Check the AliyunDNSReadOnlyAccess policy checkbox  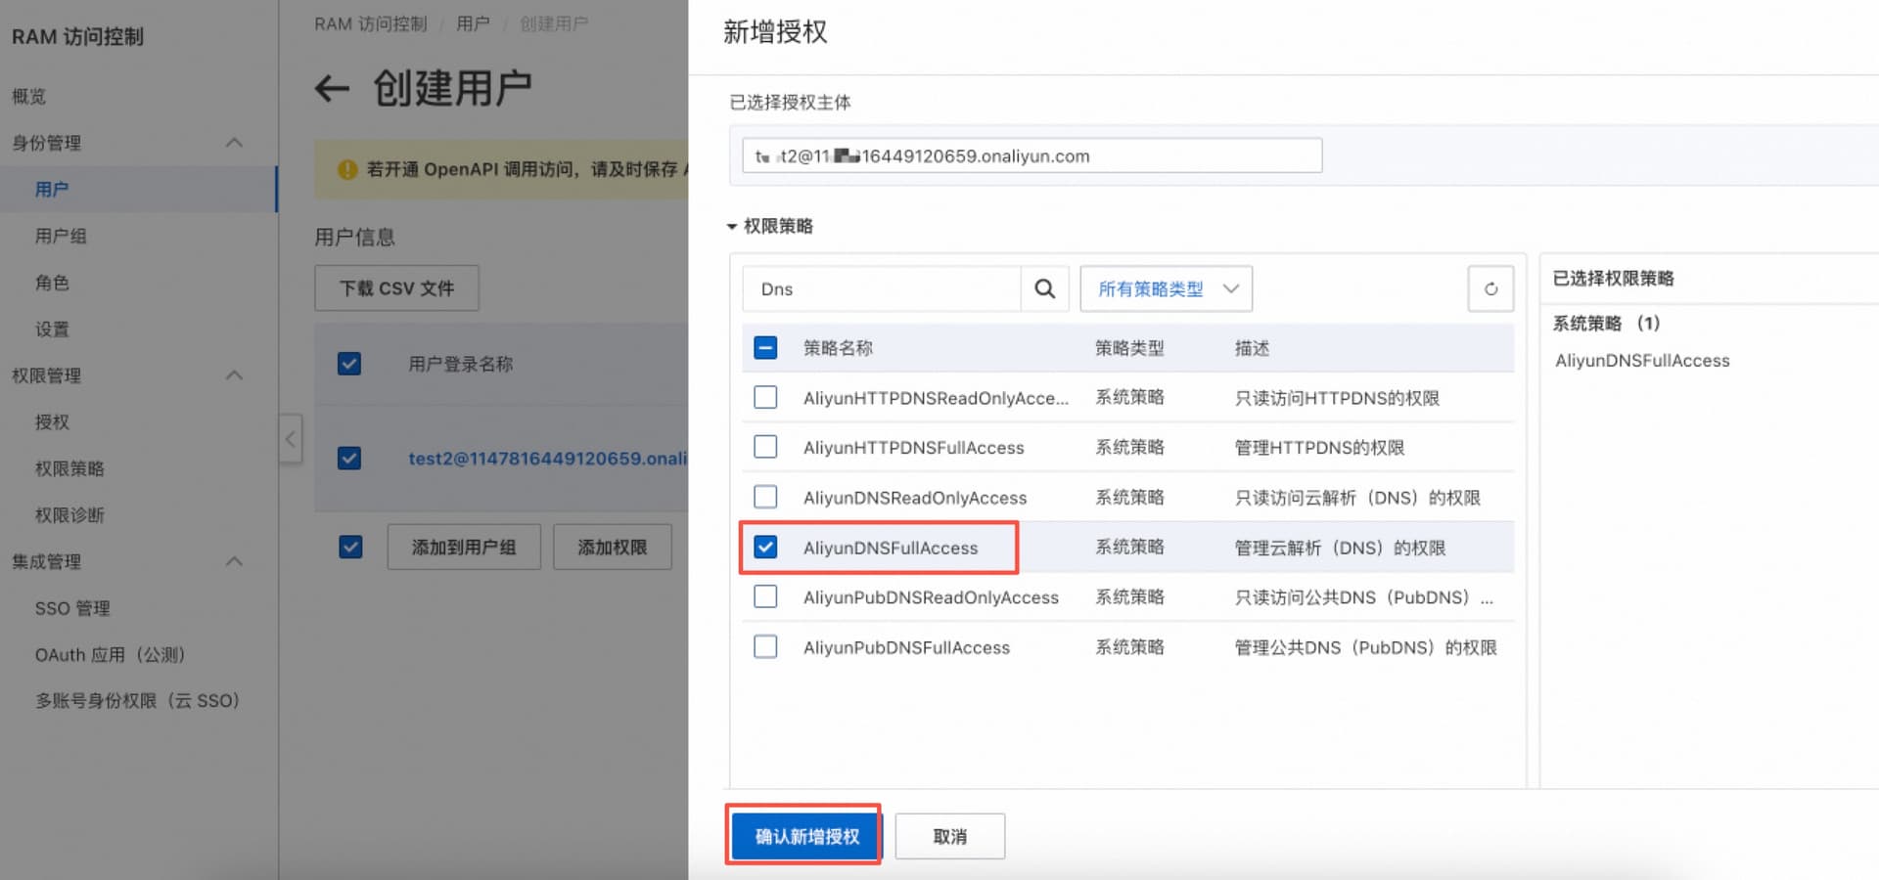765,497
